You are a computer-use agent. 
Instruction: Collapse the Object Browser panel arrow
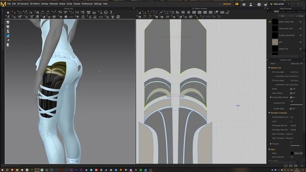pos(268,9)
